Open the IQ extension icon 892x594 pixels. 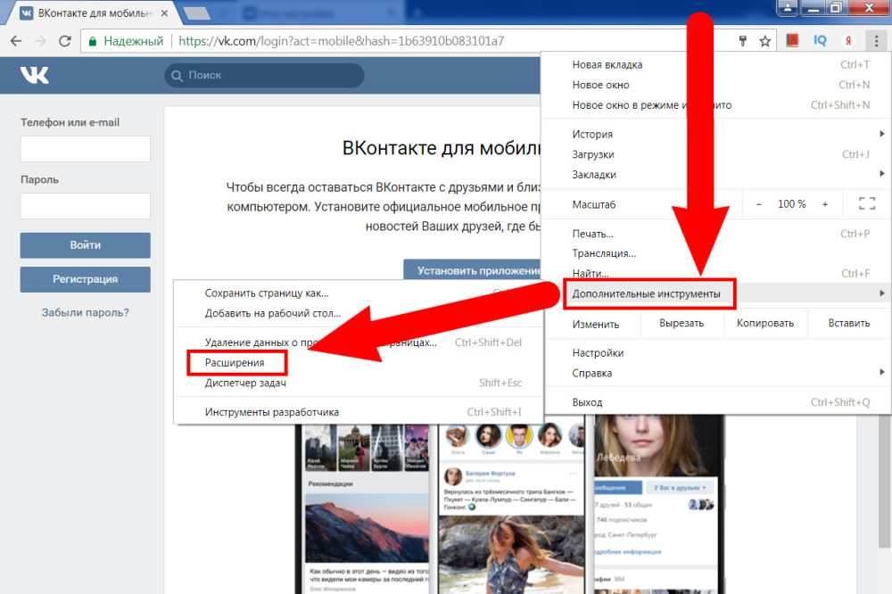pyautogui.click(x=820, y=40)
